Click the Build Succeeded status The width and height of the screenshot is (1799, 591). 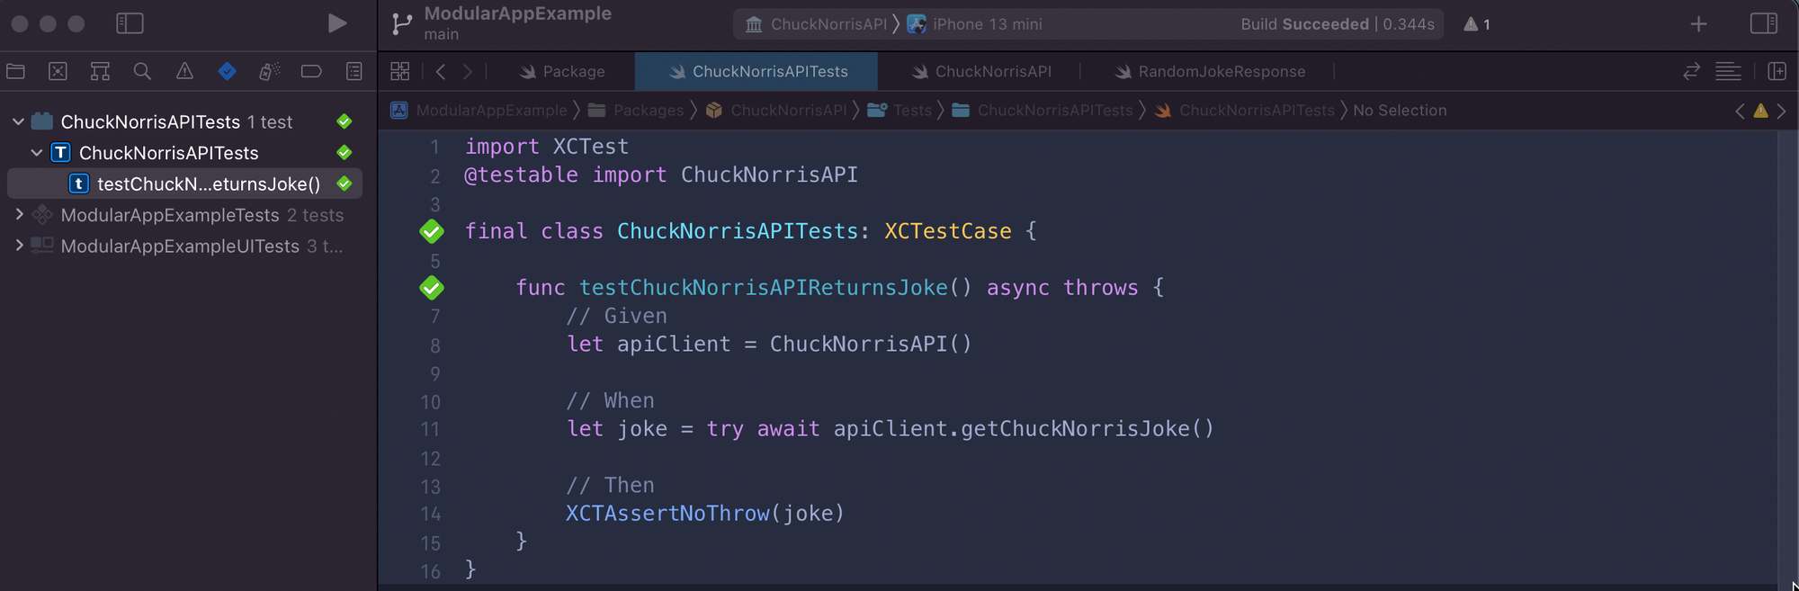coord(1338,24)
